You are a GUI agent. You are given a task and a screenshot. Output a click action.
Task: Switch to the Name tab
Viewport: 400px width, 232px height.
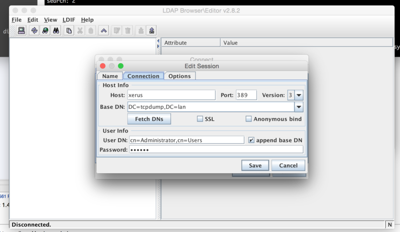click(110, 76)
